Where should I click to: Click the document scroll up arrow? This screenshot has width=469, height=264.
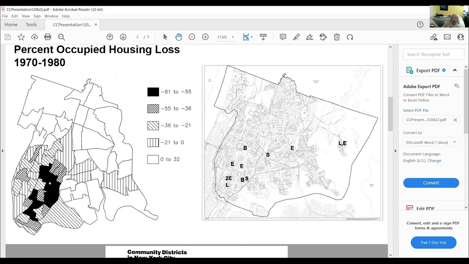tap(390, 47)
